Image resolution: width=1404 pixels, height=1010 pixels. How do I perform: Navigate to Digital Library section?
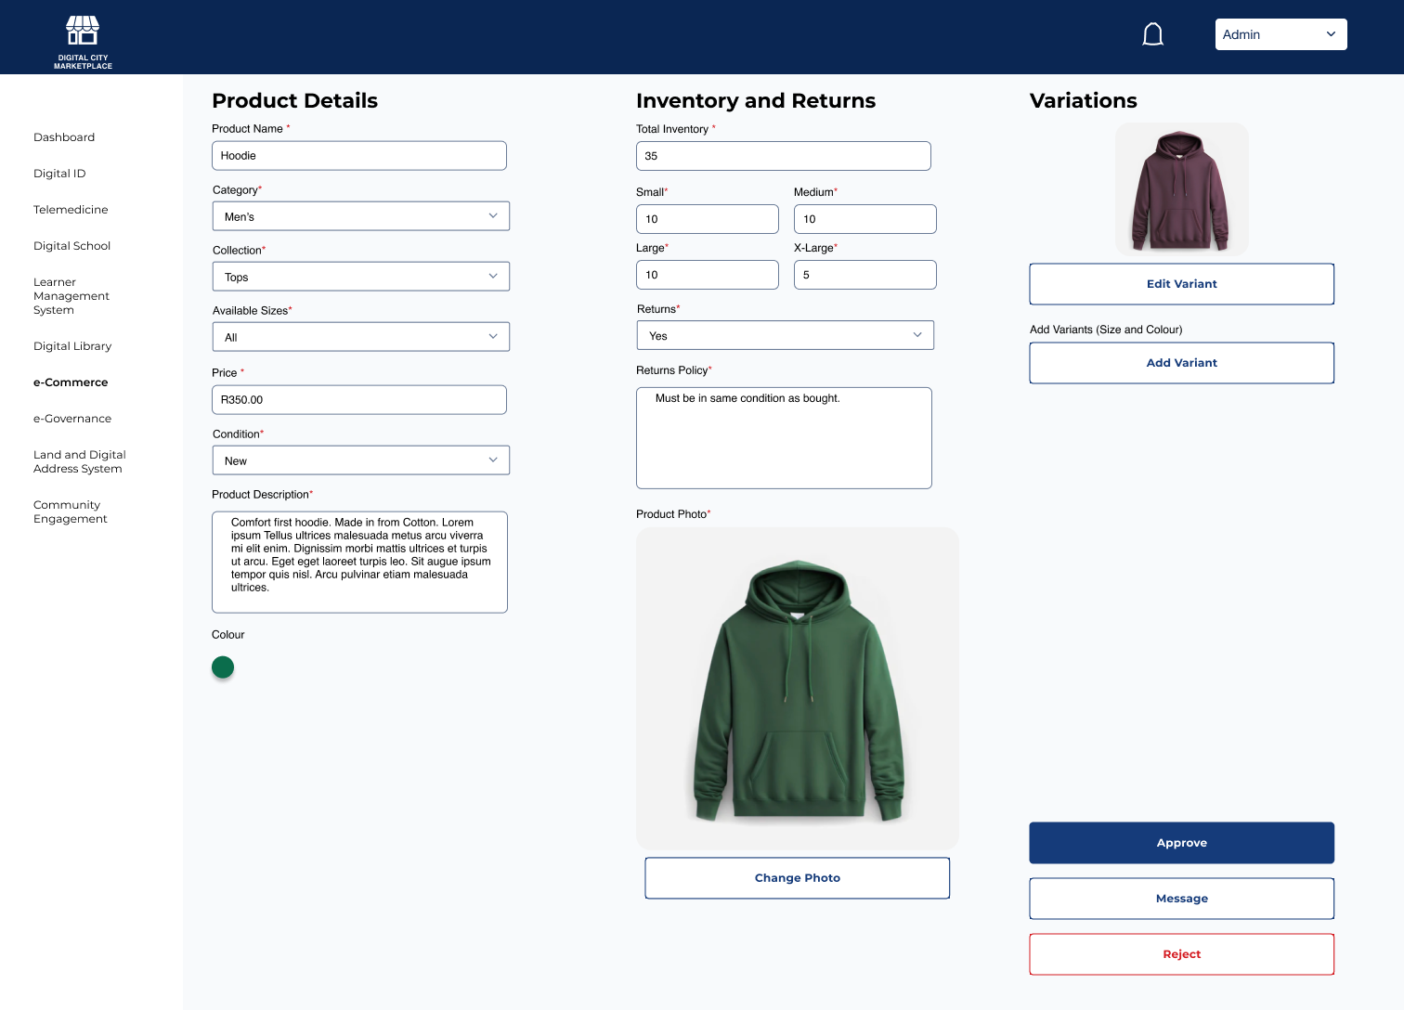[x=72, y=346]
